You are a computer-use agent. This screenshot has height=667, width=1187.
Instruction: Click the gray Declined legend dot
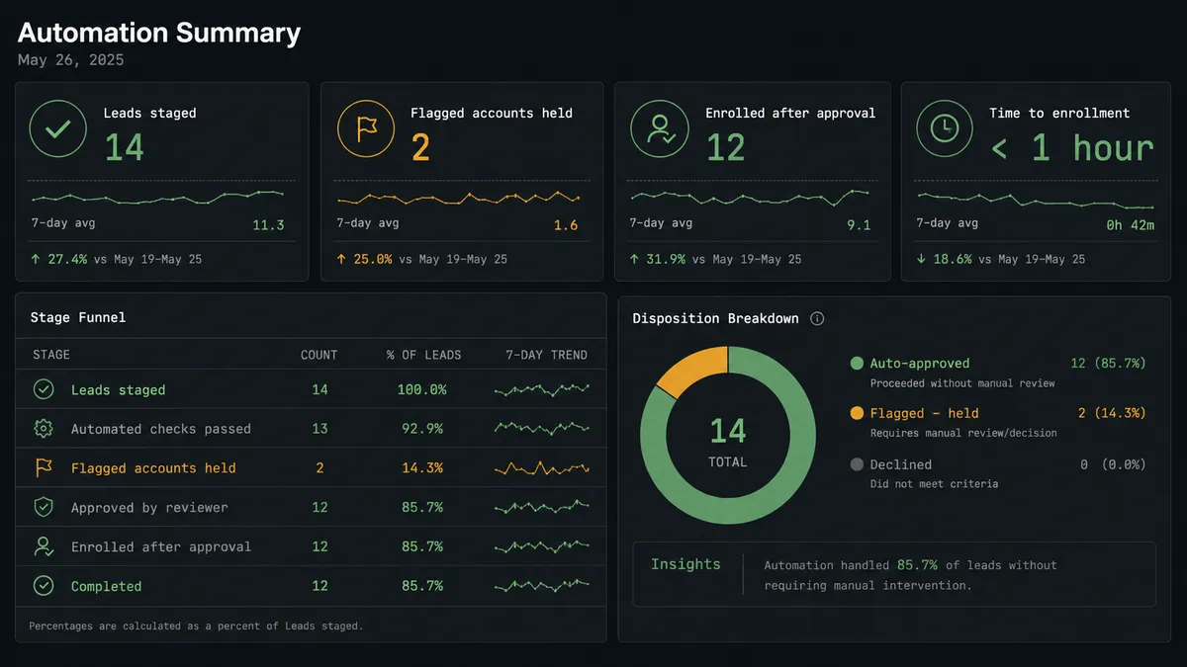coord(857,464)
